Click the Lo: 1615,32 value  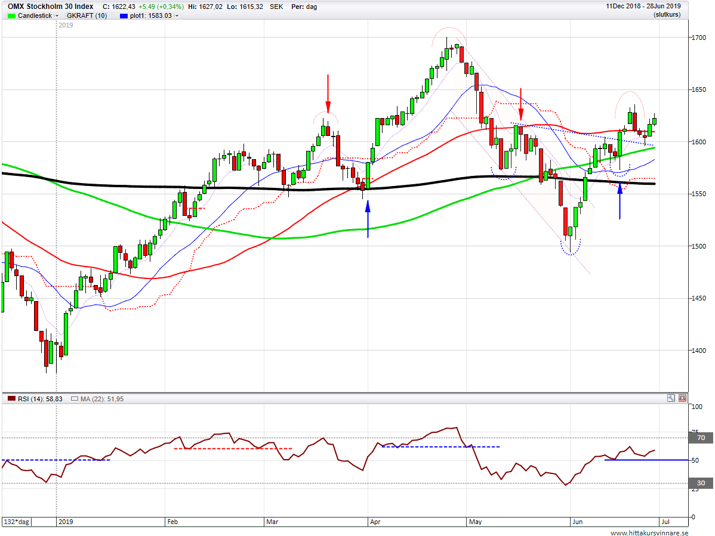pos(245,7)
